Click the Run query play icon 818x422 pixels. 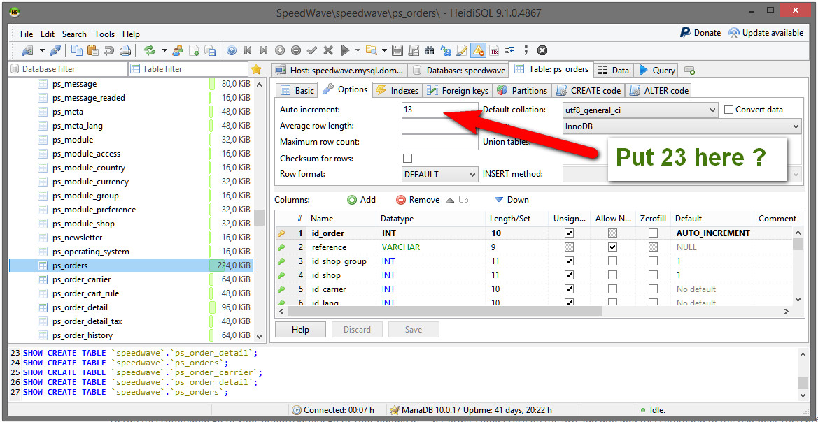pyautogui.click(x=345, y=50)
